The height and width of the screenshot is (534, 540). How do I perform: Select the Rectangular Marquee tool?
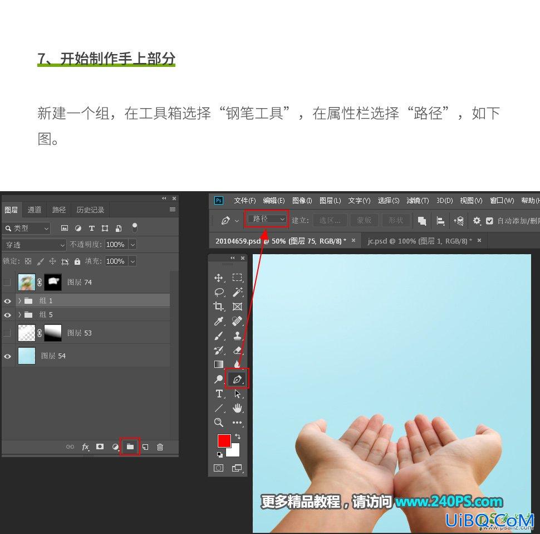click(x=237, y=278)
